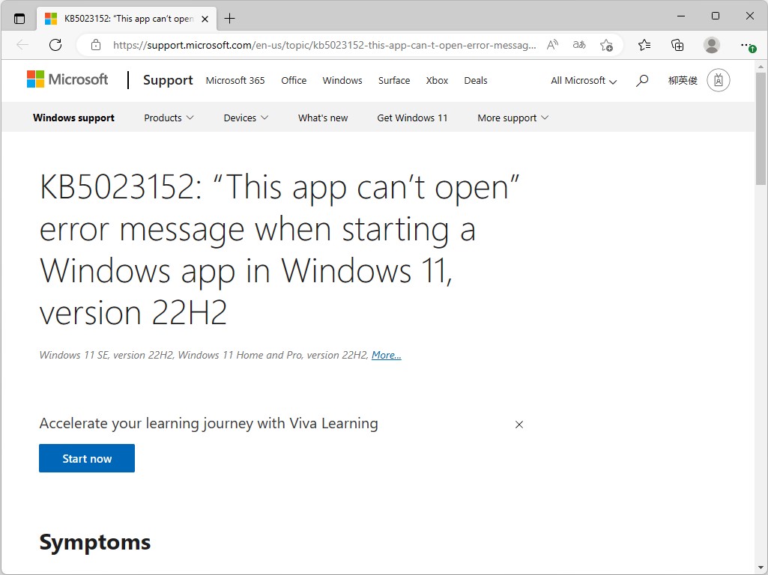Click 'Accelerate your learning journey' text
Viewport: 768px width, 575px height.
[x=208, y=423]
